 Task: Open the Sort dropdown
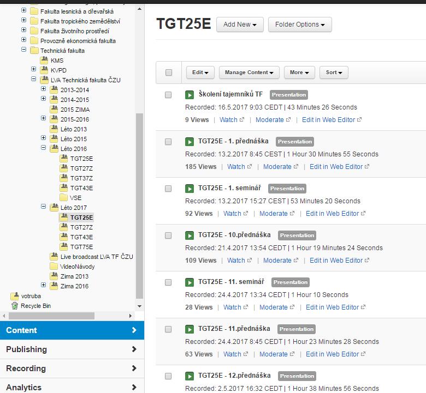tap(334, 72)
